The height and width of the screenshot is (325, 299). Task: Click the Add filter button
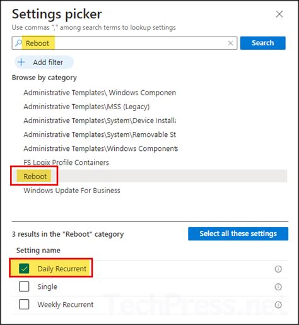coord(44,62)
